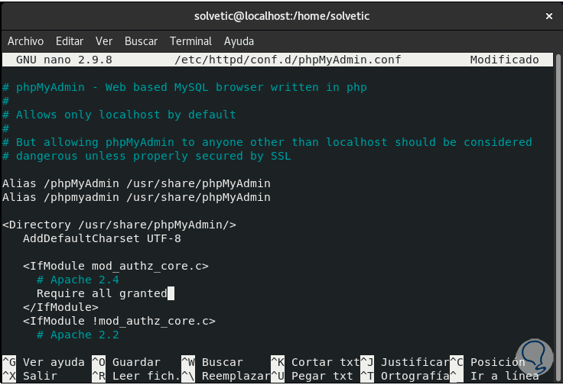Click the ^O Guardar shortcut
This screenshot has height=385, width=563.
(126, 362)
